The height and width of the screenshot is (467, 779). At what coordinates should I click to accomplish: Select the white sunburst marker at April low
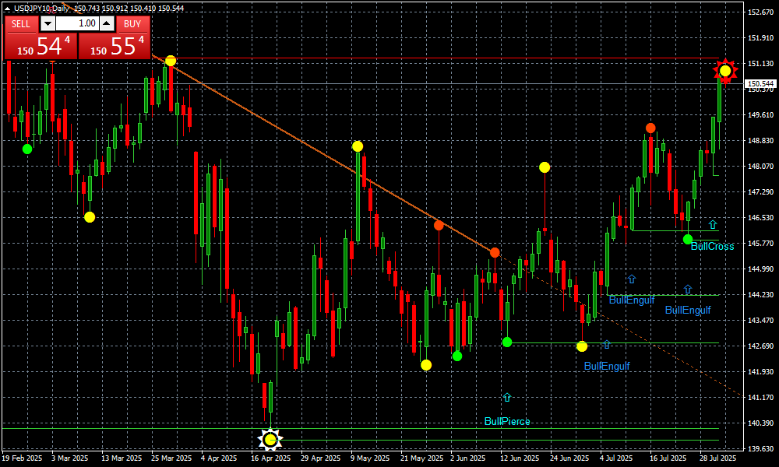(x=270, y=441)
